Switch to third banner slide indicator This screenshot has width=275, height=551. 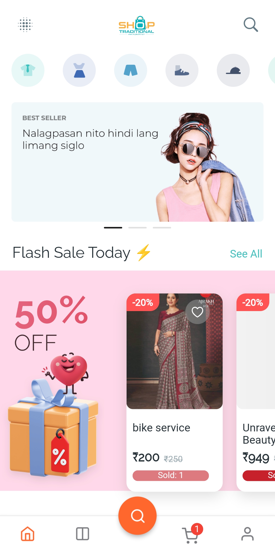pos(162,227)
